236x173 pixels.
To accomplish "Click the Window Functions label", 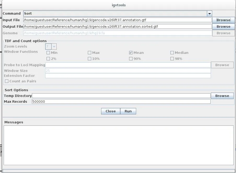I will (21, 51).
